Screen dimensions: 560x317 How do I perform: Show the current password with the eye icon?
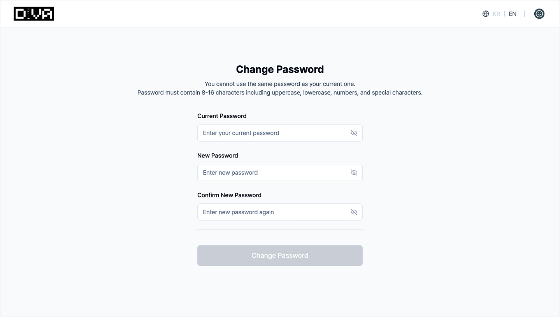[x=354, y=133]
